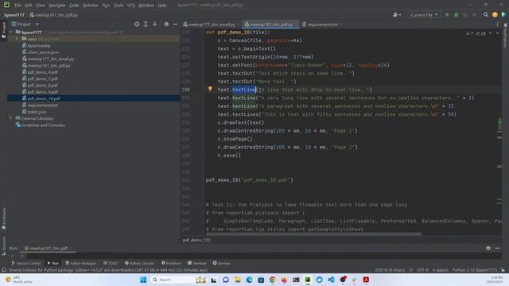This screenshot has width=509, height=286.
Task: Open Python Console tool window
Action: 139,263
